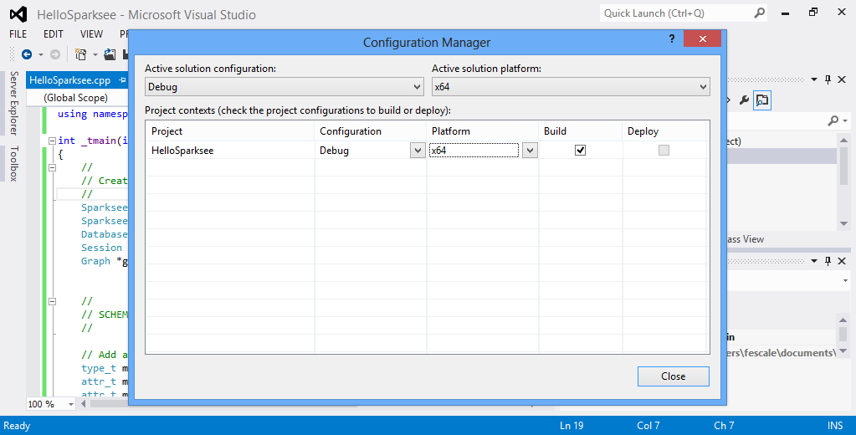Click editor horizontal scrollbar left arrow

[x=84, y=404]
